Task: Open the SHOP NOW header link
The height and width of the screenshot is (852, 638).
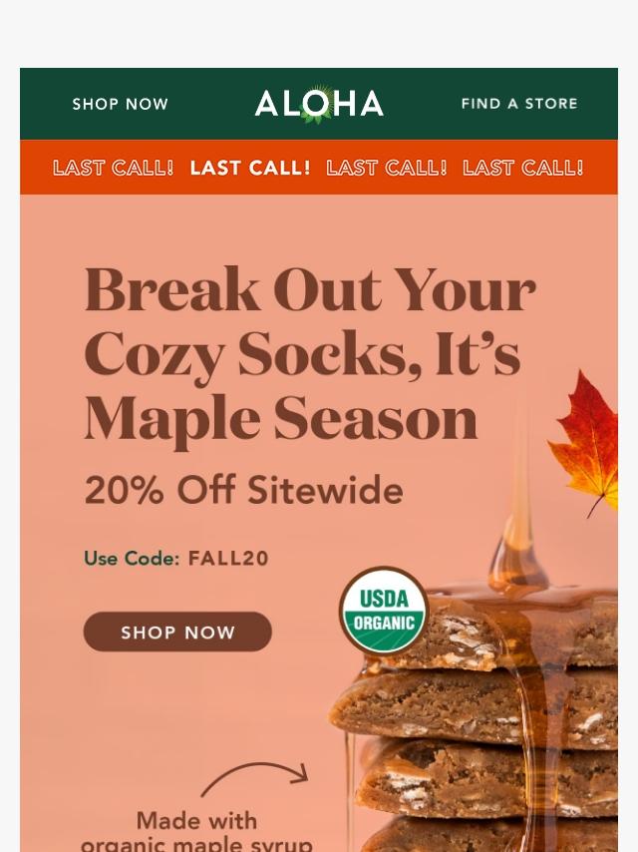Action: [120, 104]
